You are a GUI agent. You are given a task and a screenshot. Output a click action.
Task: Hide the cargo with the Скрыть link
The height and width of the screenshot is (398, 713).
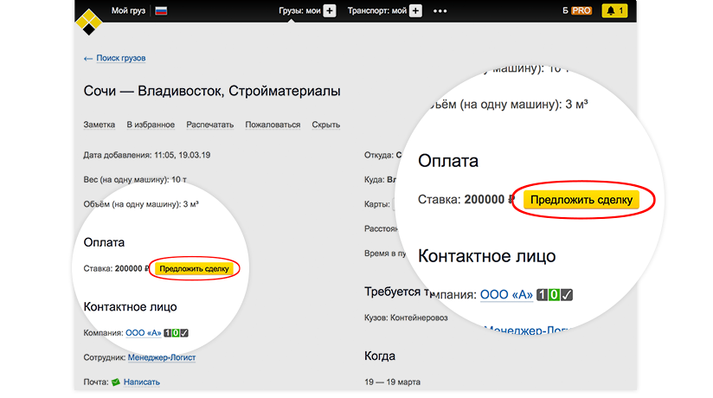[325, 125]
